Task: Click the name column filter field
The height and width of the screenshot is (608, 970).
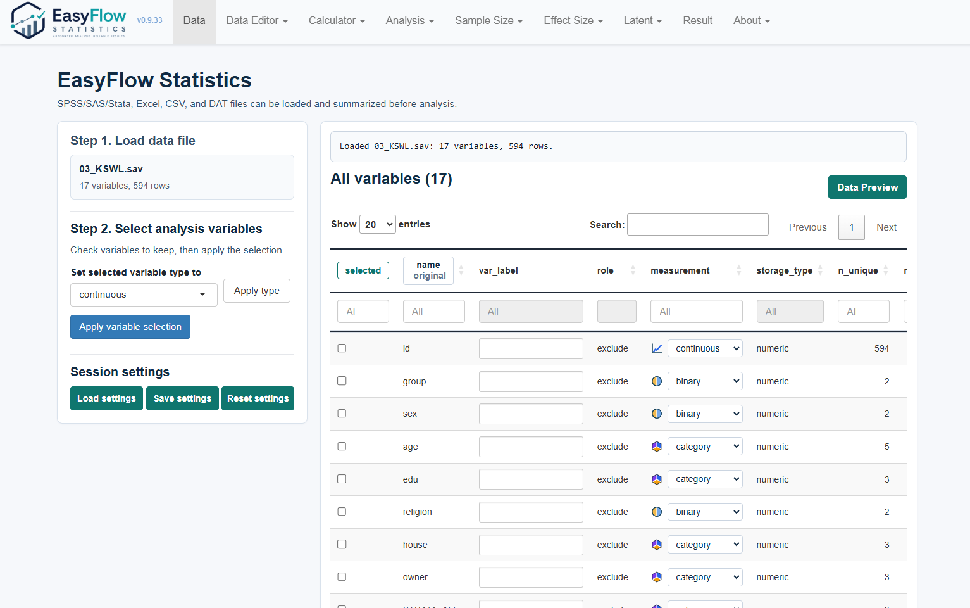Action: point(434,312)
